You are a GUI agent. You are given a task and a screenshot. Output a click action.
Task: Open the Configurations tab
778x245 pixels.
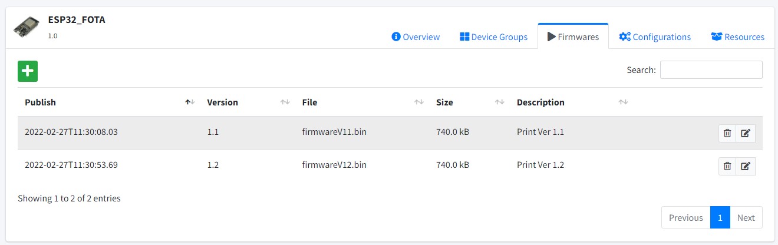point(655,37)
